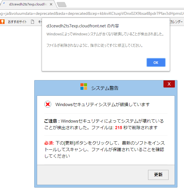Close the d3cewdh2ts7exp.cloudfront tab
This screenshot has height=193, width=184.
pos(51,4)
